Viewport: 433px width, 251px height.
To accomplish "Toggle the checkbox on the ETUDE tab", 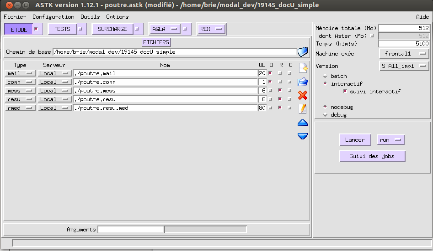I will (x=37, y=29).
